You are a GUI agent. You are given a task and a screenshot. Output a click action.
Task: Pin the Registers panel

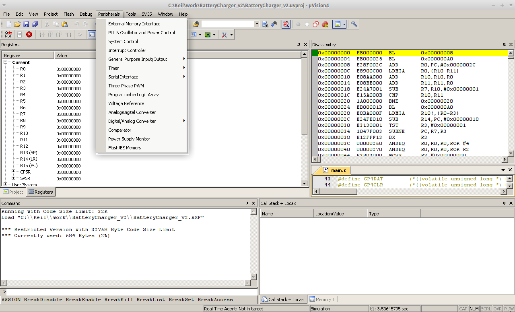click(299, 45)
